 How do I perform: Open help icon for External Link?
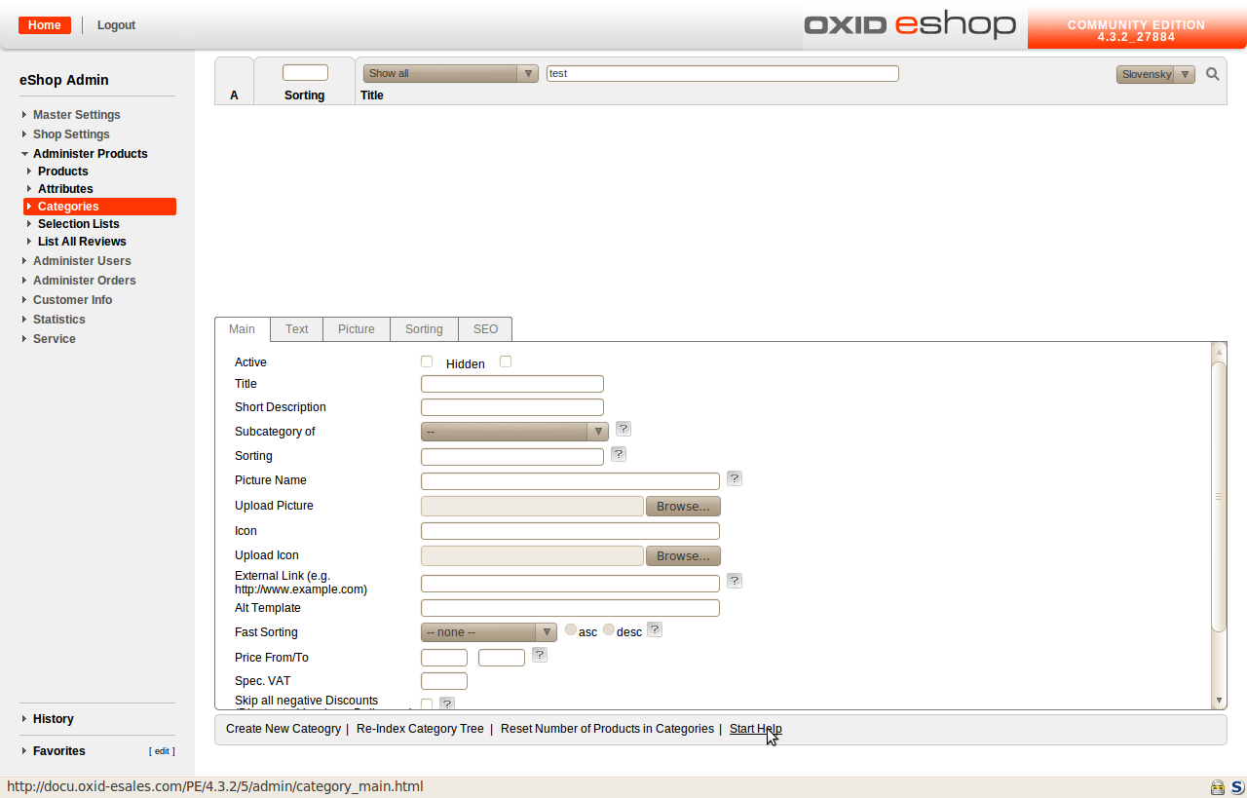click(735, 581)
